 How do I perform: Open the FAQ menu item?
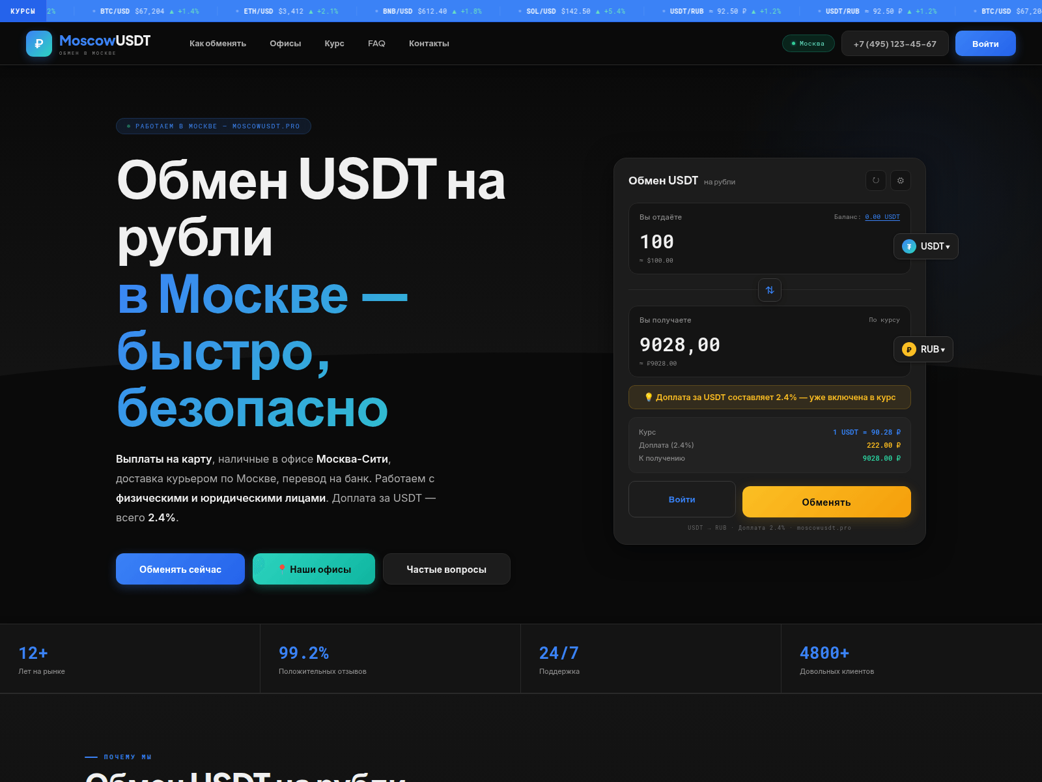(376, 44)
